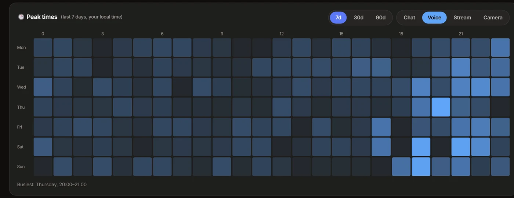Click the Tuesday 17:00 heatmap cell
Image resolution: width=514 pixels, height=198 pixels.
(381, 67)
